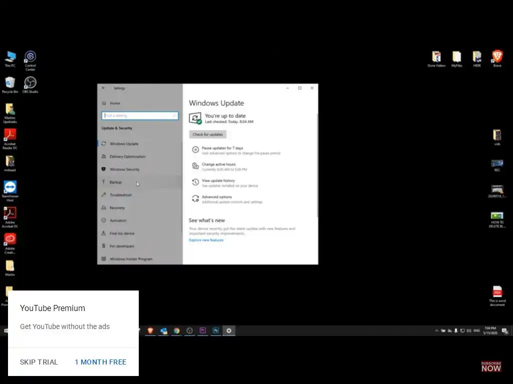Click the update status refresh icon

(195, 118)
